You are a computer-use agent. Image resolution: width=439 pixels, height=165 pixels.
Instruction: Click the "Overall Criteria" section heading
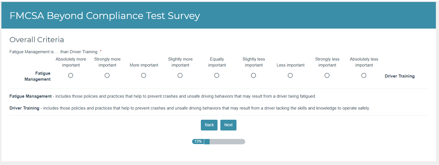click(37, 40)
